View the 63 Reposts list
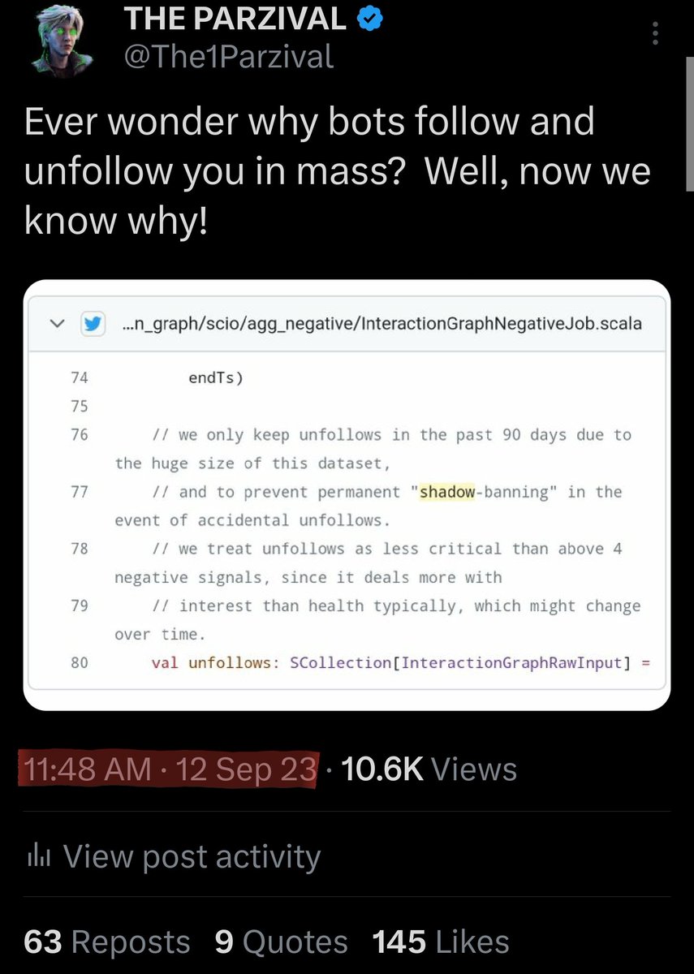The image size is (694, 974). click(107, 942)
